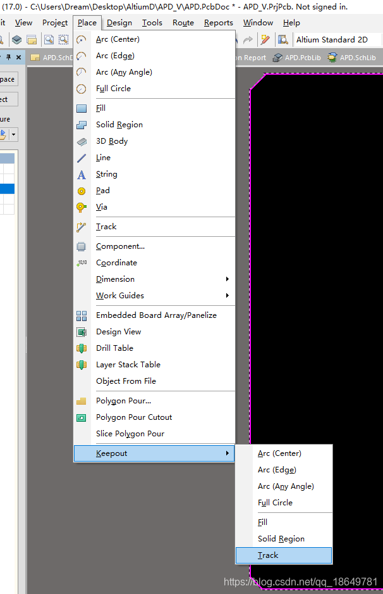Click the Polygon Pour icon

tap(82, 401)
